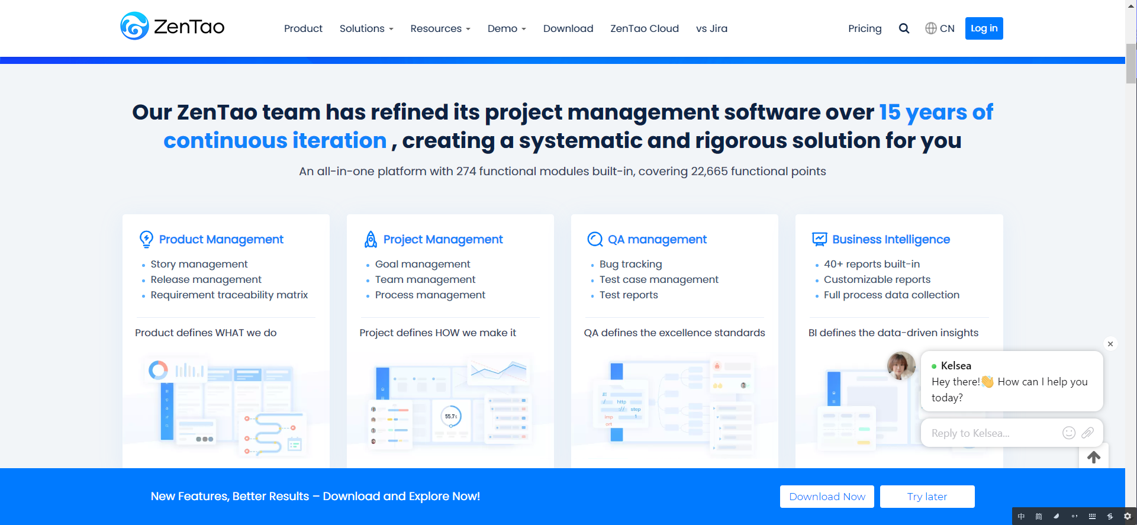Image resolution: width=1137 pixels, height=525 pixels.
Task: Click 'Project defines HOW we make it' text
Action: coord(437,333)
